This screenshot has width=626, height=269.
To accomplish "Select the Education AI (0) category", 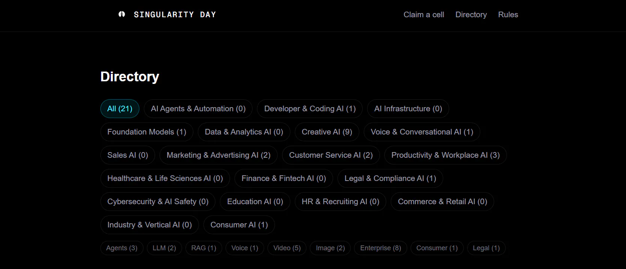I will 255,202.
